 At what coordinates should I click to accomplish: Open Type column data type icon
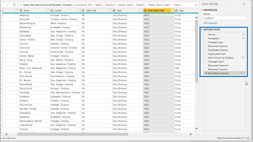point(176,10)
